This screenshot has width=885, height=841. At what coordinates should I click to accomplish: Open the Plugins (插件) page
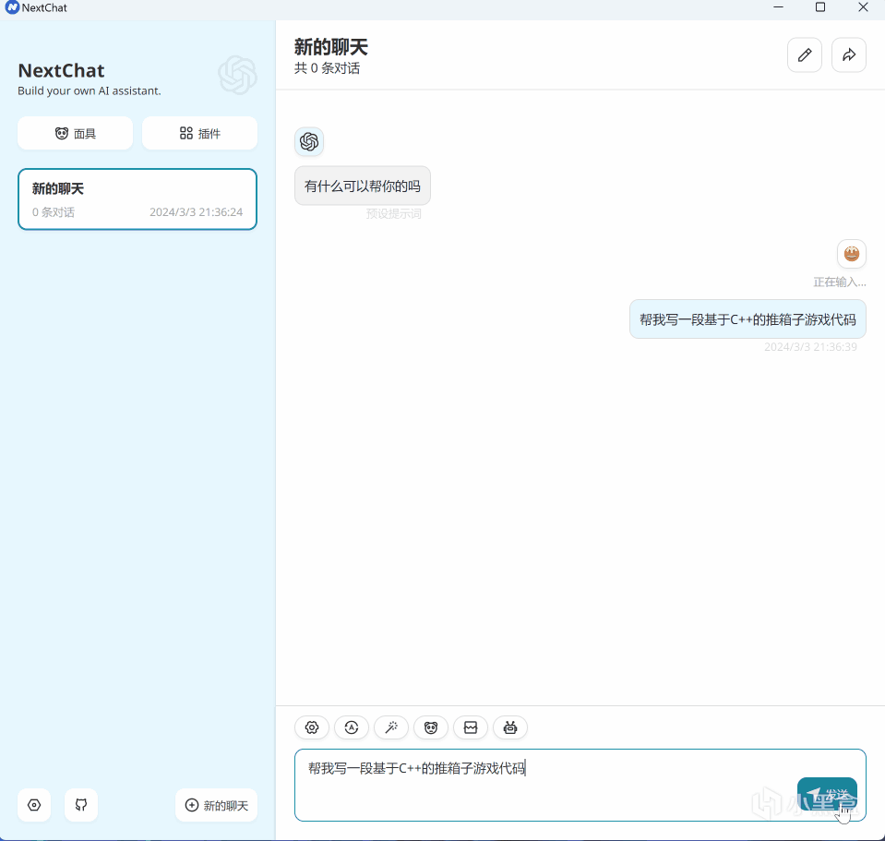(200, 133)
